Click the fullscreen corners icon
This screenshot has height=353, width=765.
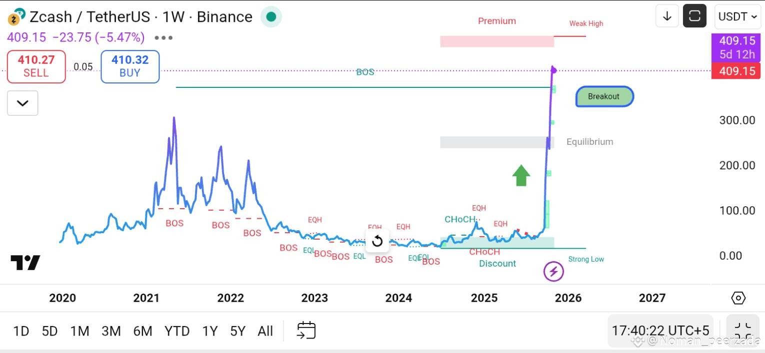coord(743,331)
